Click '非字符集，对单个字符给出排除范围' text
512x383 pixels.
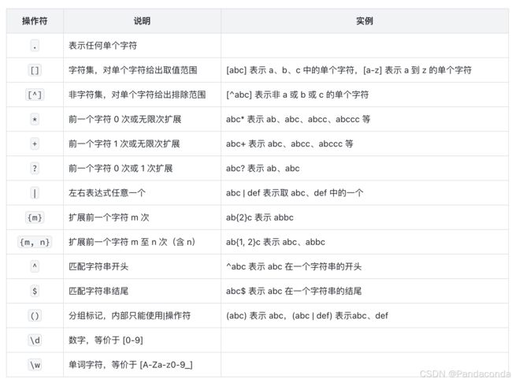click(x=137, y=95)
